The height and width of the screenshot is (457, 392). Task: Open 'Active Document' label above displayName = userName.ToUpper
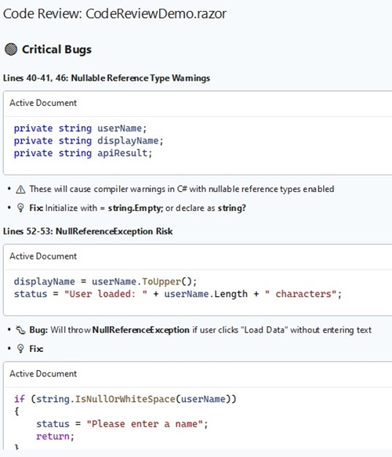[x=43, y=256]
